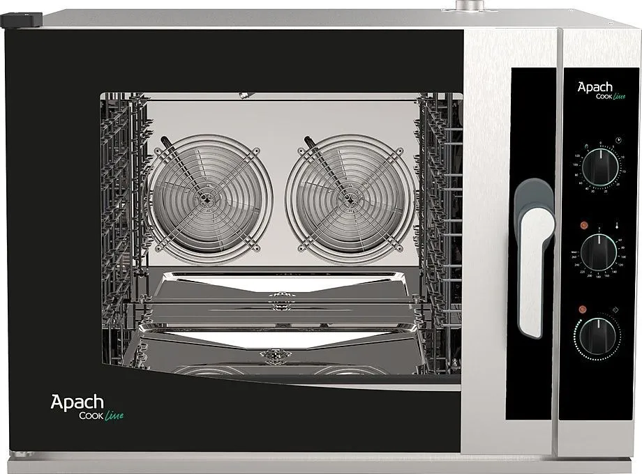The height and width of the screenshot is (474, 642).
Task: Click the clock icon above timer knob
Action: (618, 142)
